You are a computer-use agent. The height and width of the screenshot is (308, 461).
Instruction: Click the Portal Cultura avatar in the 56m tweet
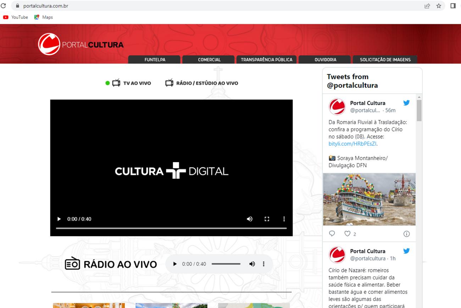pos(337,107)
